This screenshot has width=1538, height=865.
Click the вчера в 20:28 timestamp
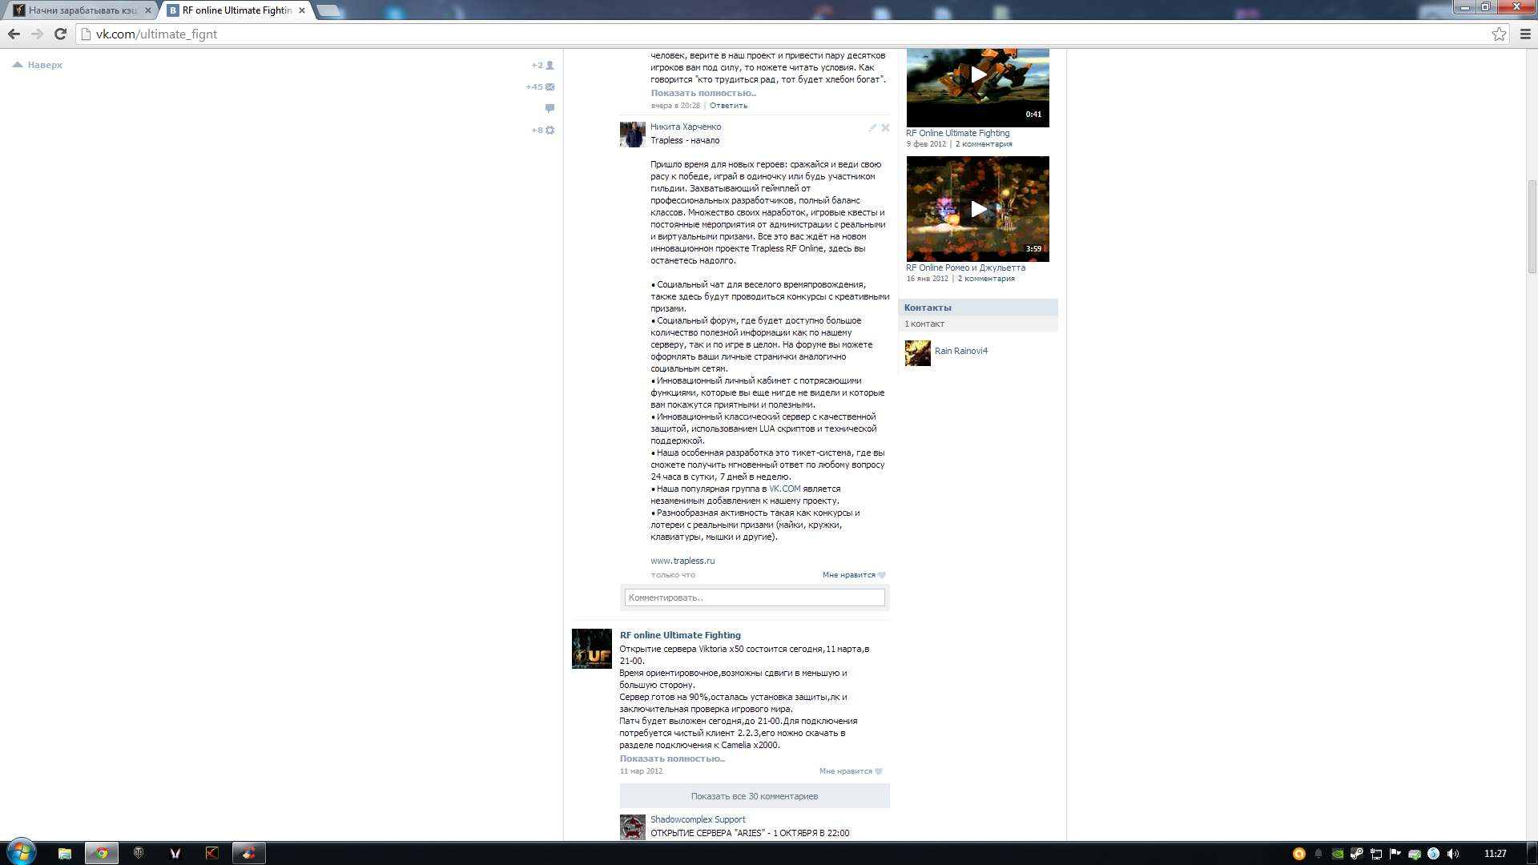(675, 106)
